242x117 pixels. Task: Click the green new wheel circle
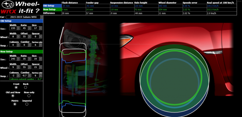[x=174, y=77]
